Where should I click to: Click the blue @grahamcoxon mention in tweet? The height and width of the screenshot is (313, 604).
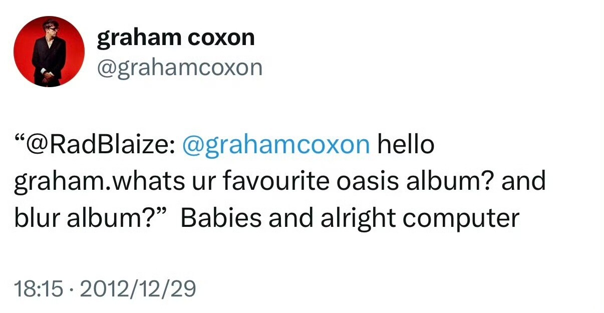(x=276, y=145)
